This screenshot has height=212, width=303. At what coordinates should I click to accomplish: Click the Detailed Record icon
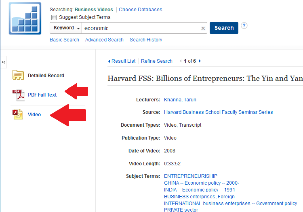pos(18,75)
